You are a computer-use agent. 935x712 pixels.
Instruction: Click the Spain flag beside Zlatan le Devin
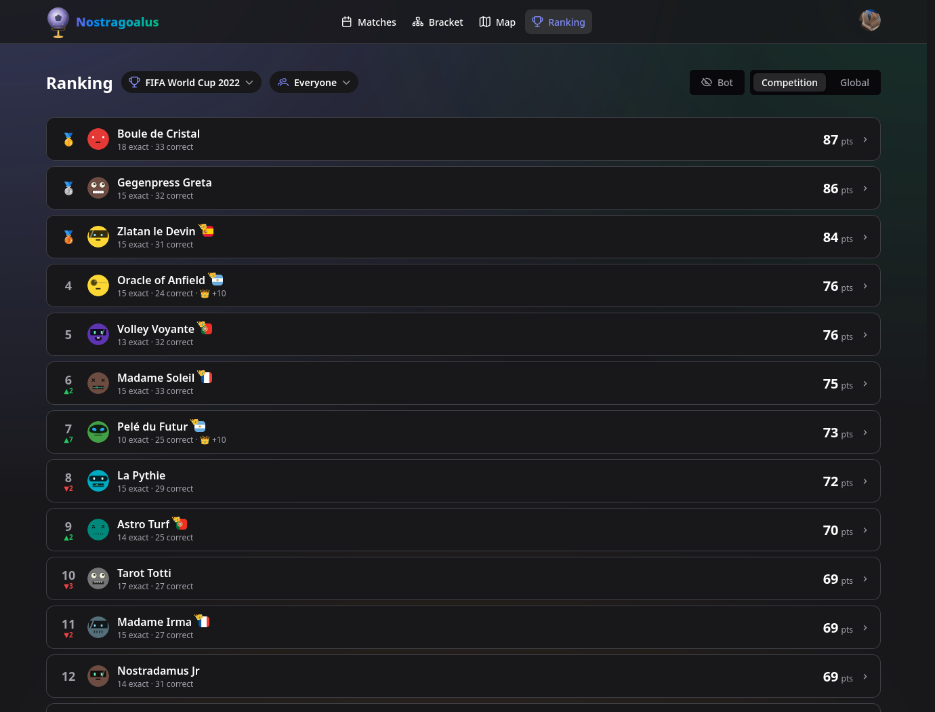[x=207, y=231]
